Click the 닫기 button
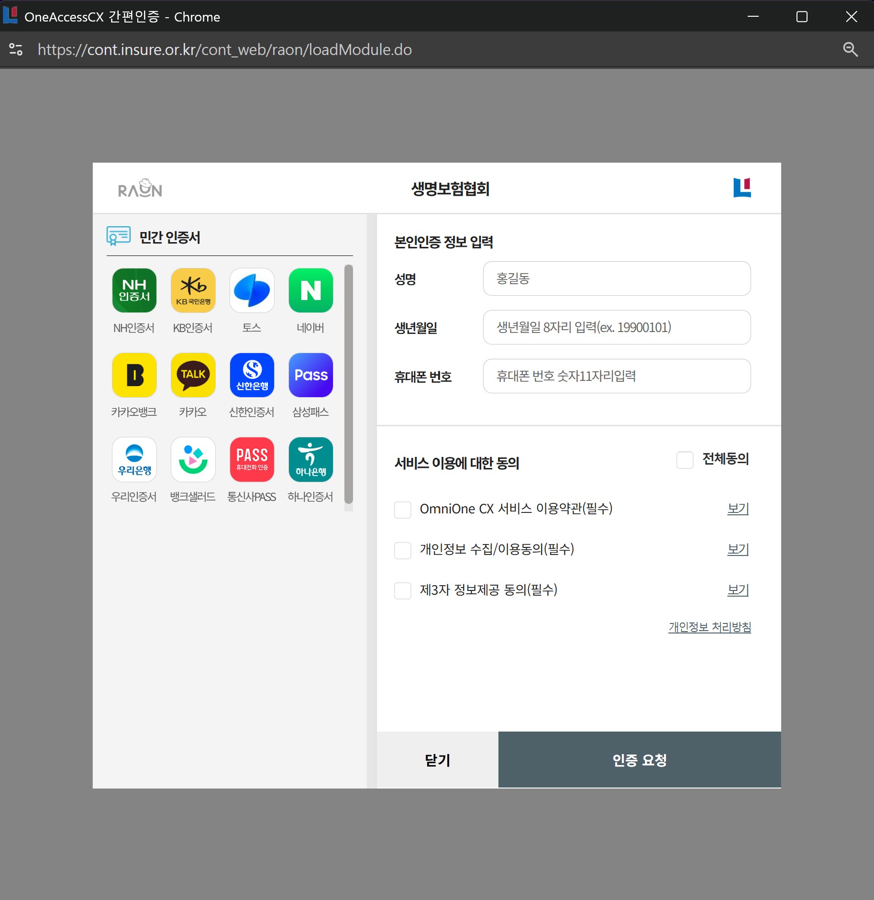The image size is (874, 900). coord(438,759)
